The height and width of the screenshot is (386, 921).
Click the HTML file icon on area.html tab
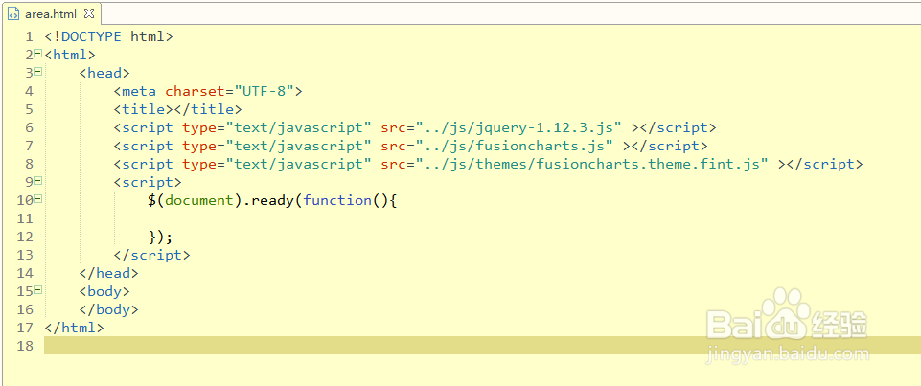click(13, 13)
